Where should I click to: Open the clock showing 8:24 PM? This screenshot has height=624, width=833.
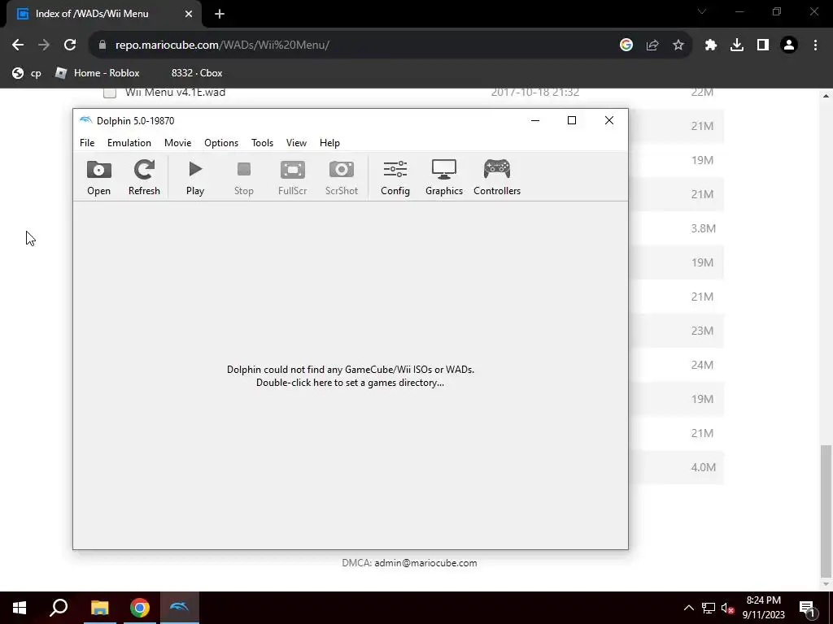tap(763, 608)
